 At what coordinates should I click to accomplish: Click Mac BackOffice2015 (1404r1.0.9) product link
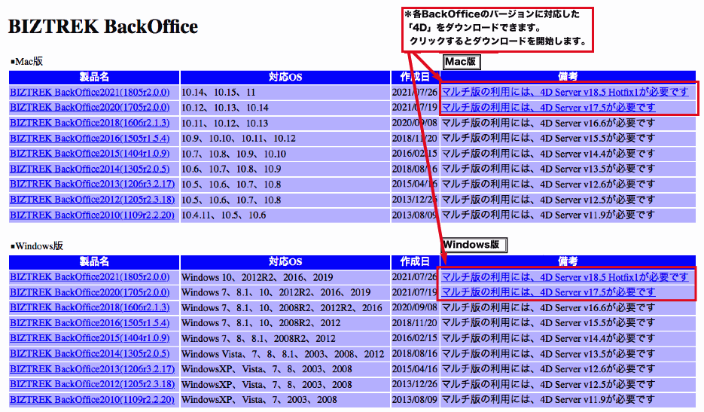point(90,154)
